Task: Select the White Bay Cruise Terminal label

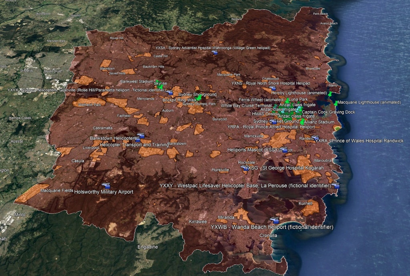Action: point(246,106)
